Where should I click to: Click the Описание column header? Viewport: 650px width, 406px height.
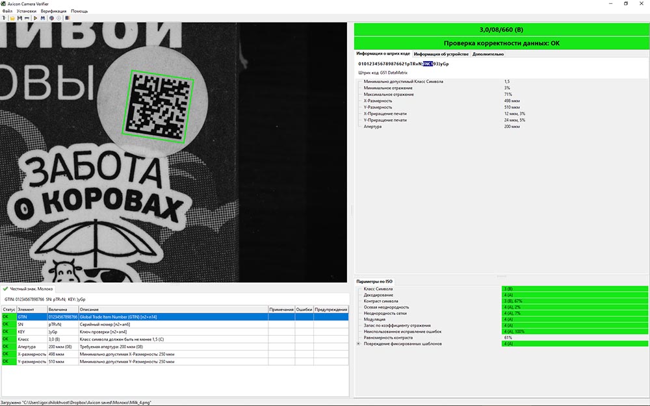[x=174, y=309]
